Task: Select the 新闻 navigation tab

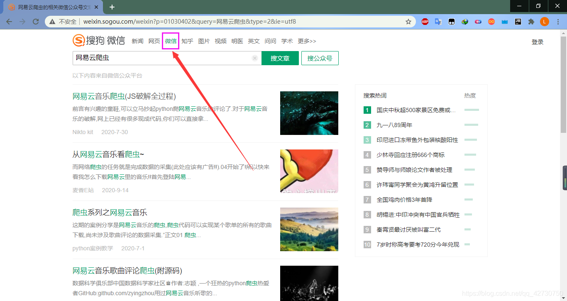Action: (x=137, y=41)
